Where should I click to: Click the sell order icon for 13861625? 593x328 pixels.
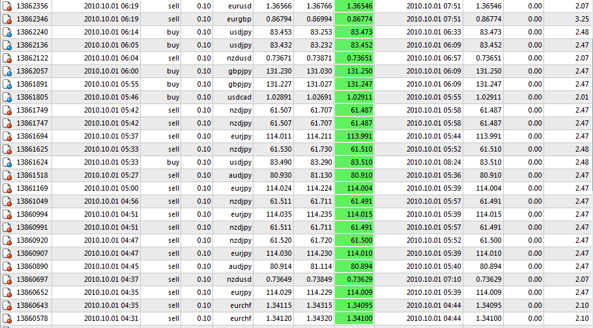pyautogui.click(x=7, y=149)
